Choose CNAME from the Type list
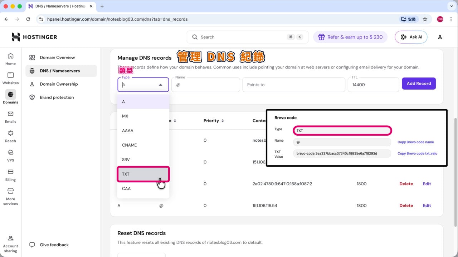 click(143, 145)
